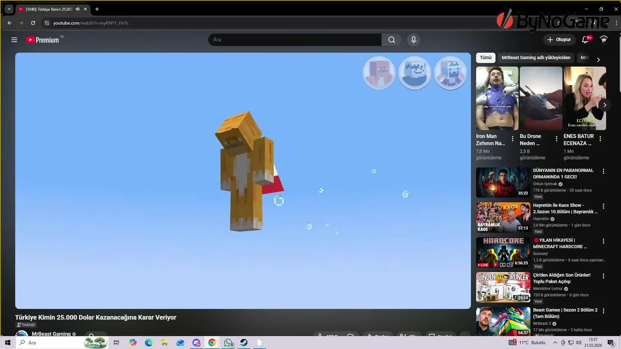
Task: Click the Oluştur create button
Action: [x=559, y=40]
